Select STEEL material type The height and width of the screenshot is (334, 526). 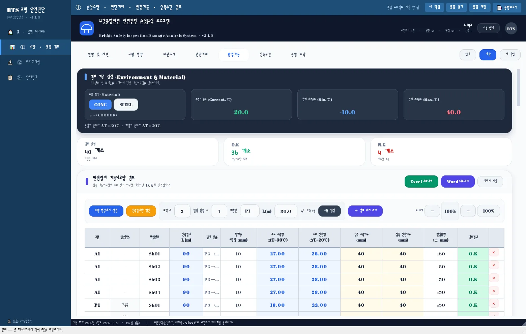click(x=126, y=105)
